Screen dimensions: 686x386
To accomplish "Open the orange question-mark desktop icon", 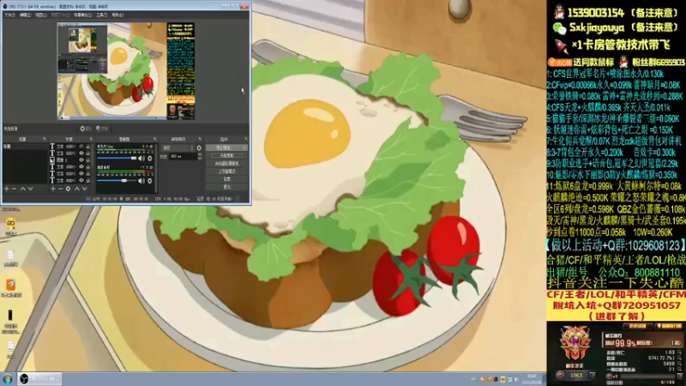I will tap(10, 285).
